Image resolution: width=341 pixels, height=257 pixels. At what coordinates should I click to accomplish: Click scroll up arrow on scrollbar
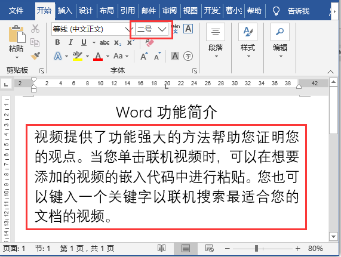[333, 82]
